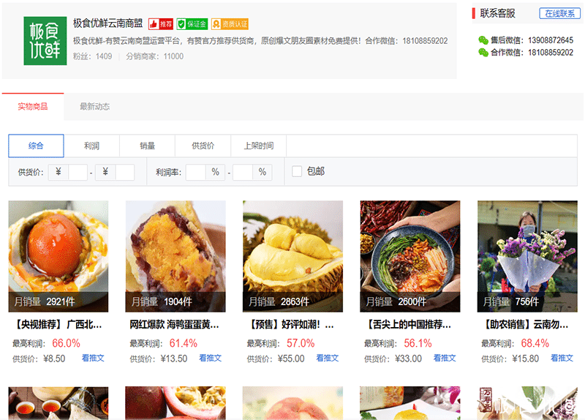The height and width of the screenshot is (420, 585).
Task: Open the salted egg yolk product image
Action: pos(58,256)
